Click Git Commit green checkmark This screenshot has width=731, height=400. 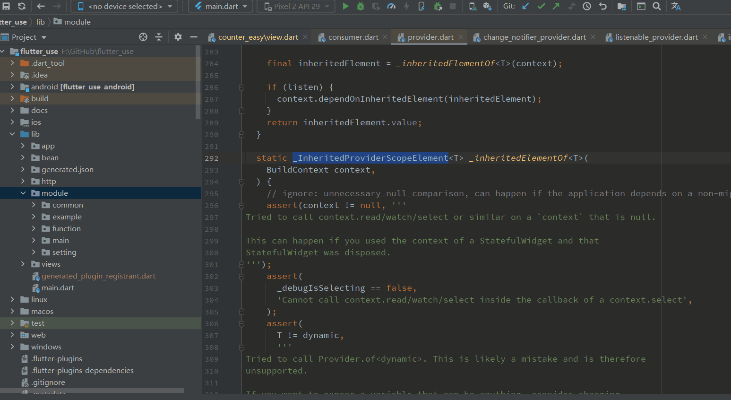click(x=541, y=6)
